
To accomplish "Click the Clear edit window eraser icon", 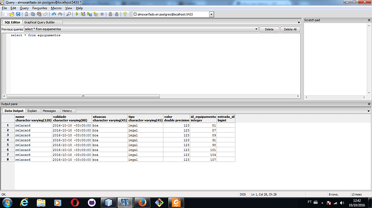I will [45, 14].
